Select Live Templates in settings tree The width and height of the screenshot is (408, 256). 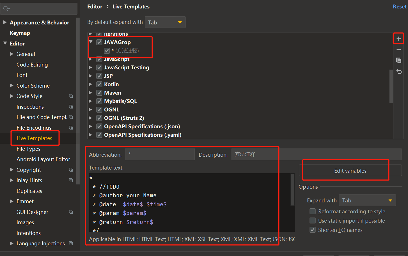[34, 138]
